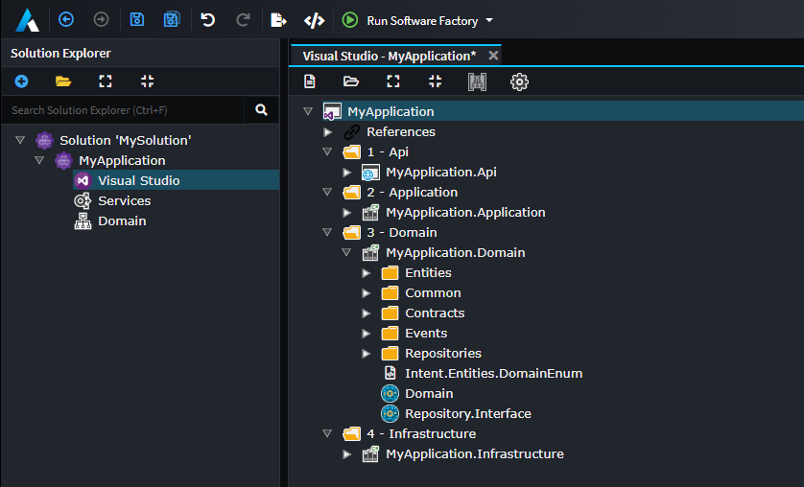Close the Visual Studio - MyApplication tab

tap(493, 56)
